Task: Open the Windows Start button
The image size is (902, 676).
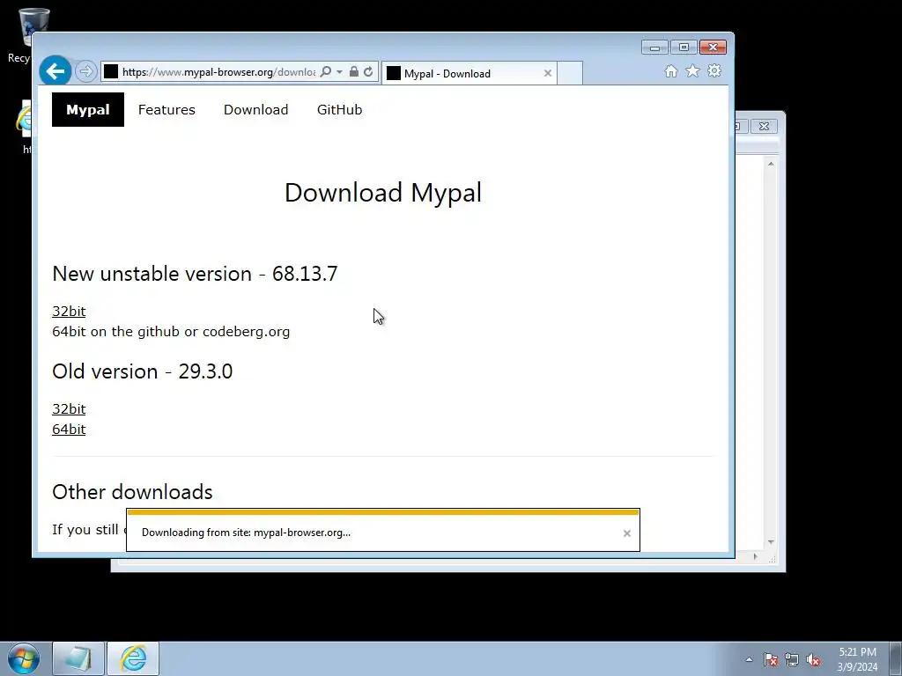Action: [x=23, y=658]
